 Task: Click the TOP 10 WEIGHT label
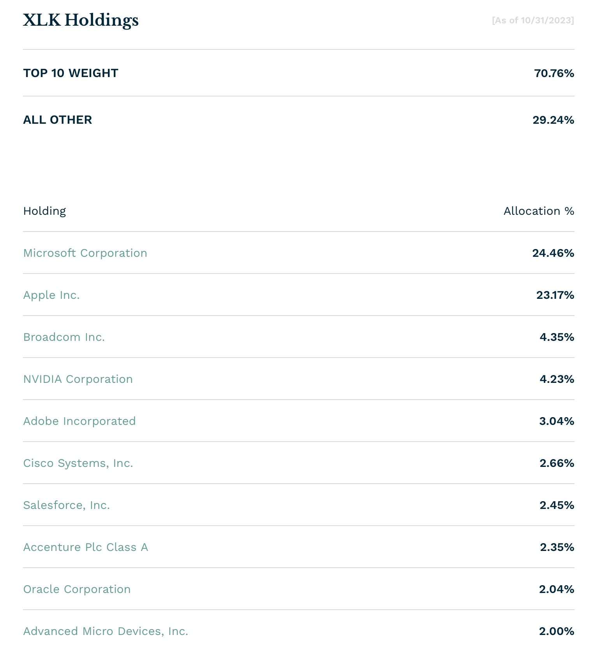click(x=71, y=73)
